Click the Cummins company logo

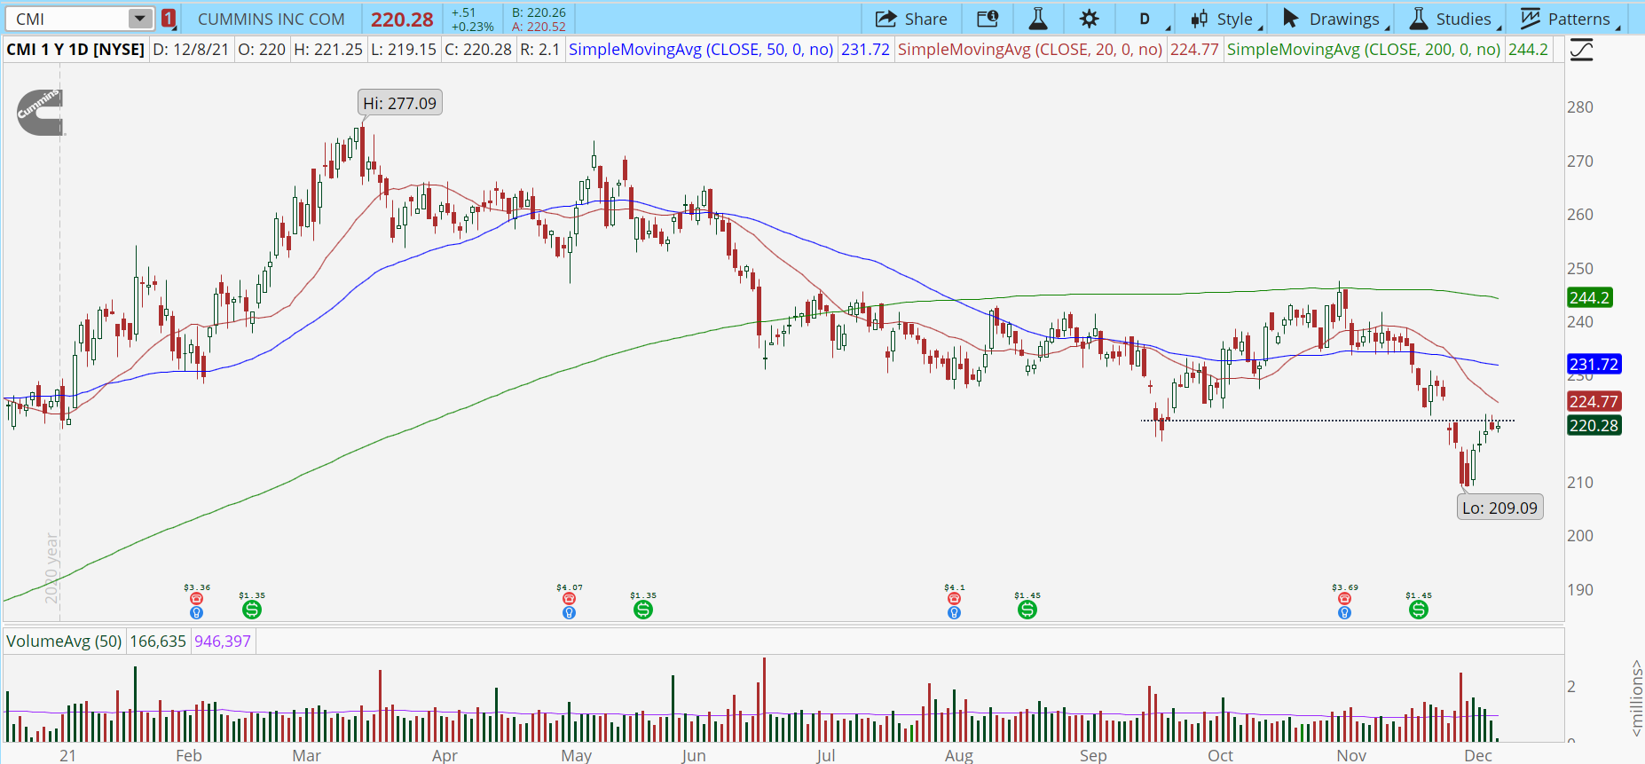click(x=41, y=112)
